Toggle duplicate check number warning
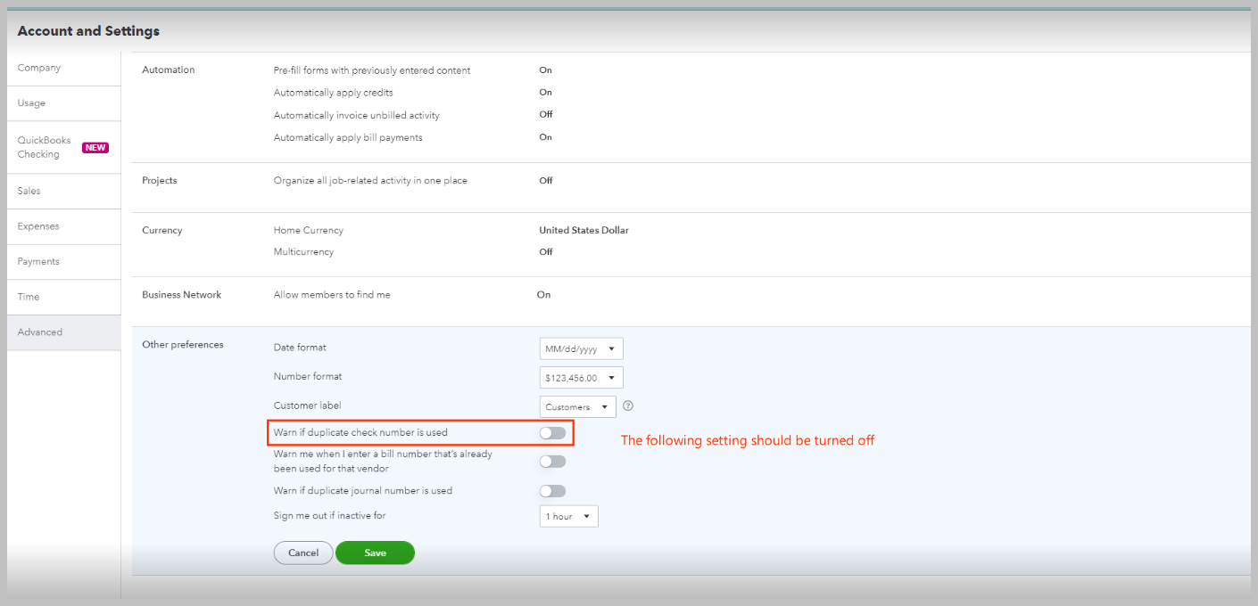1258x606 pixels. [552, 433]
